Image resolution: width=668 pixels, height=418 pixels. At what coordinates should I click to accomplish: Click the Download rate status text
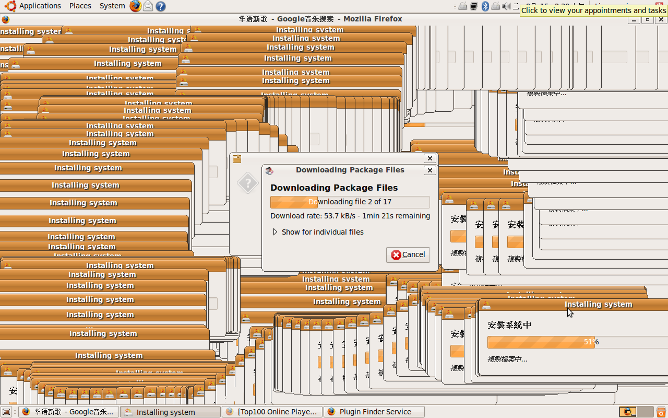tap(350, 216)
